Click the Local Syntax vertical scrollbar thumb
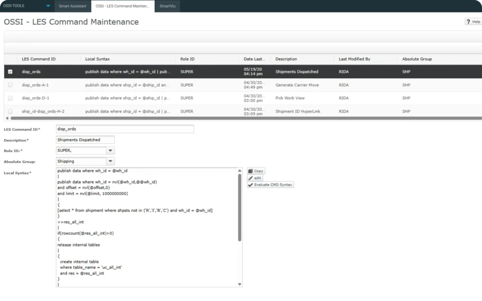 point(240,208)
